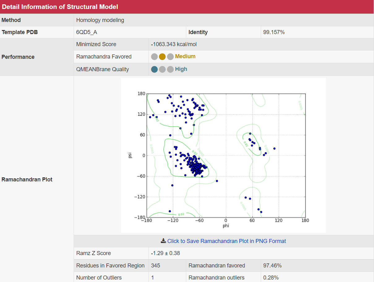Viewport: 374px width, 282px height.
Task: Click last gray circle in Ramachandra Favored row
Action: (x=170, y=57)
